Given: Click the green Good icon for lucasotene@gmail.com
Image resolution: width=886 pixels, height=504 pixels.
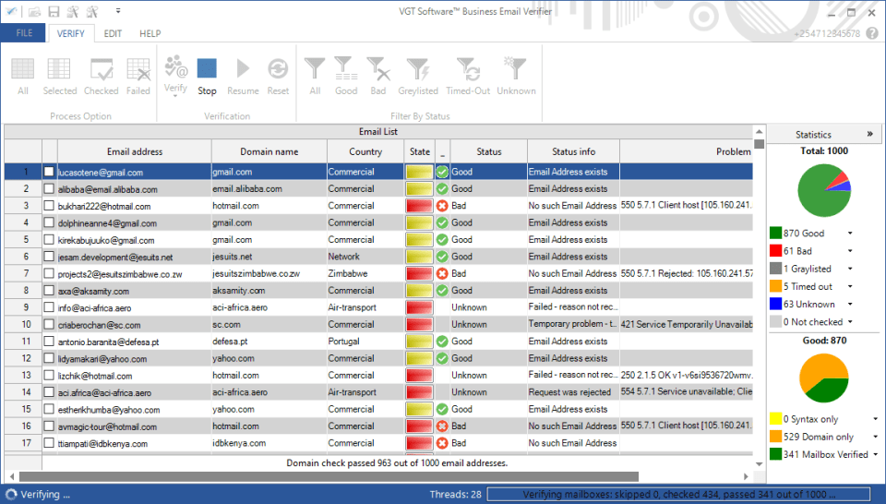Looking at the screenshot, I should click(442, 172).
